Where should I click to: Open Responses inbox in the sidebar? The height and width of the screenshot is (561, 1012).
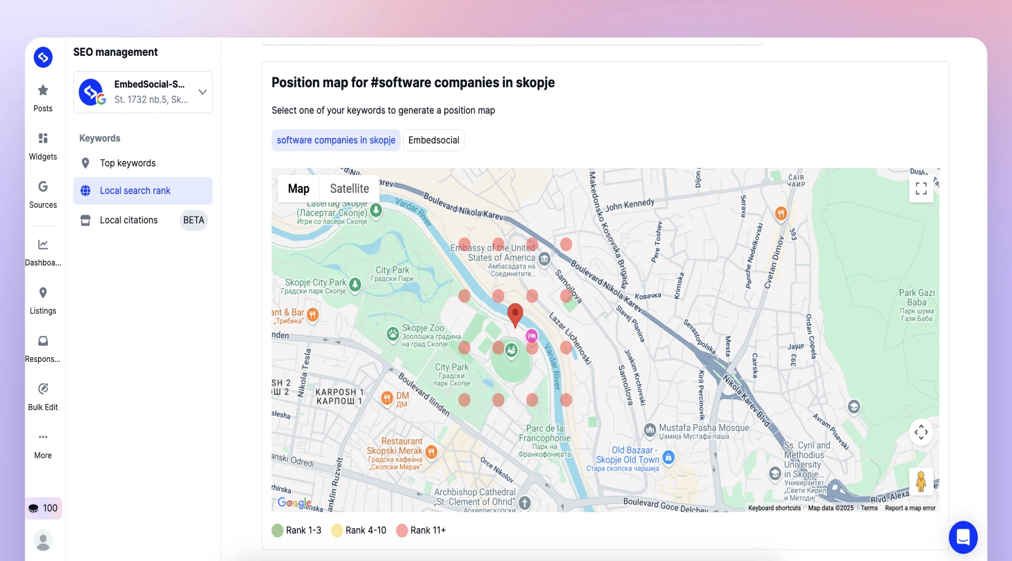(43, 349)
